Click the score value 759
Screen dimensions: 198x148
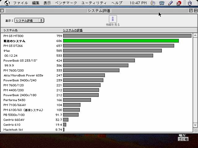59,36
